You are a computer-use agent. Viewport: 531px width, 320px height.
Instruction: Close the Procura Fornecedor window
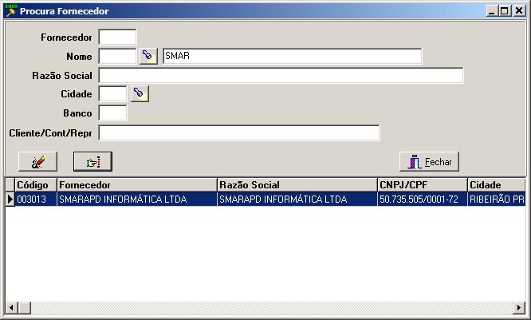(x=519, y=11)
